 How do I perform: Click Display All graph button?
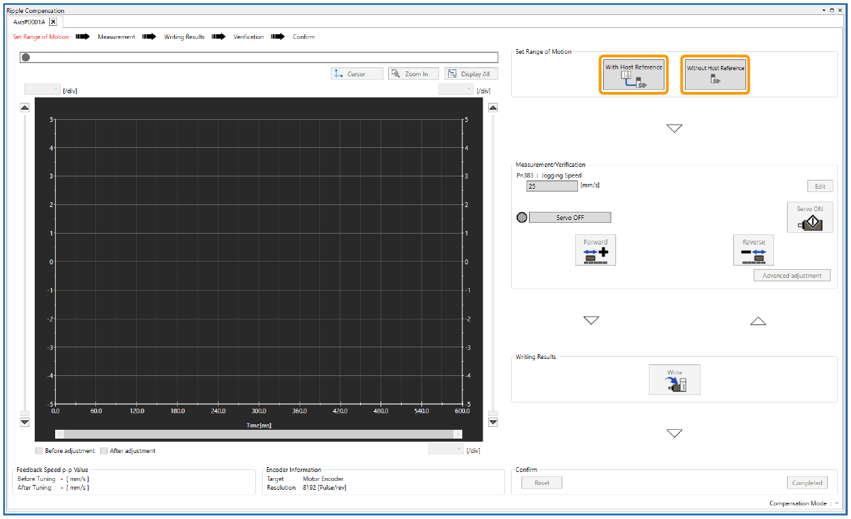coord(471,74)
